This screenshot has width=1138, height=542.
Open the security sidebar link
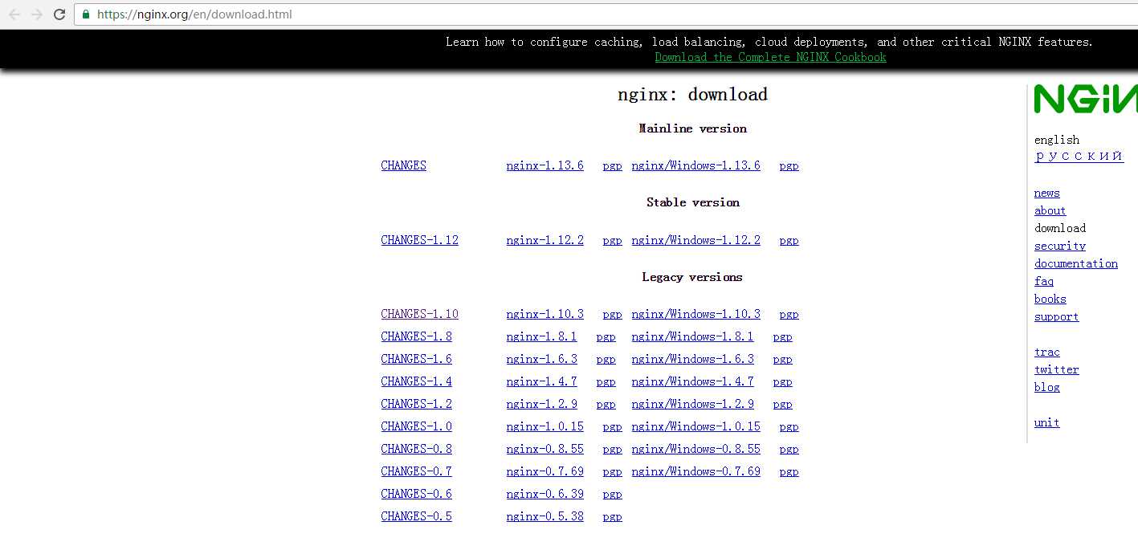click(x=1059, y=246)
